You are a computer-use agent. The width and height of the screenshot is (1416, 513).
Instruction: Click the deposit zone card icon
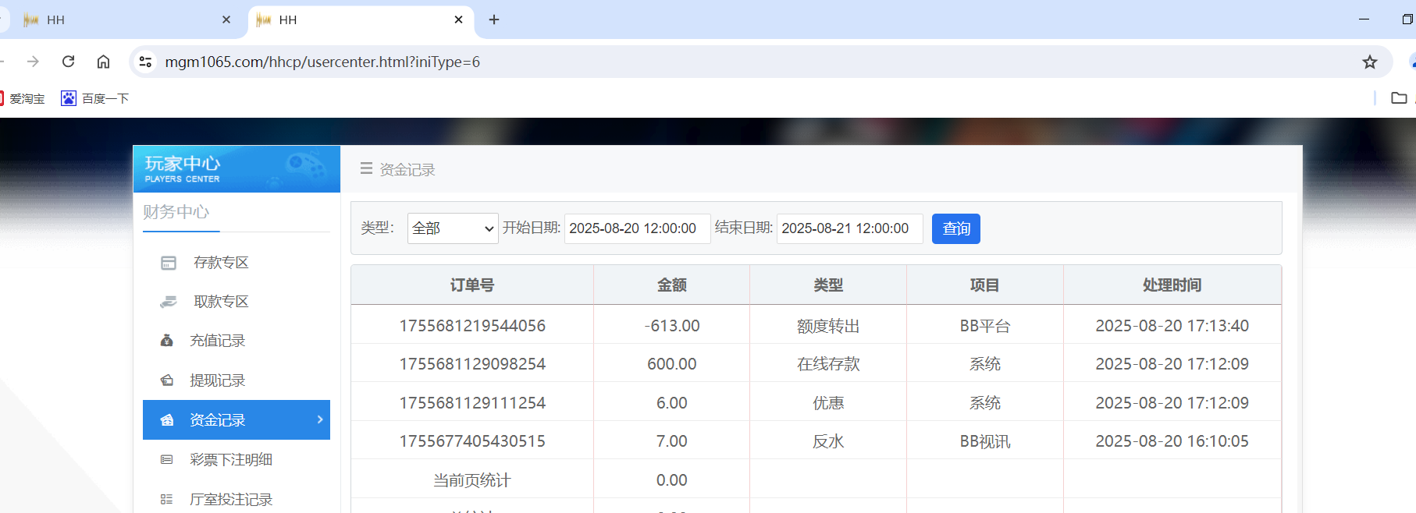(x=168, y=263)
